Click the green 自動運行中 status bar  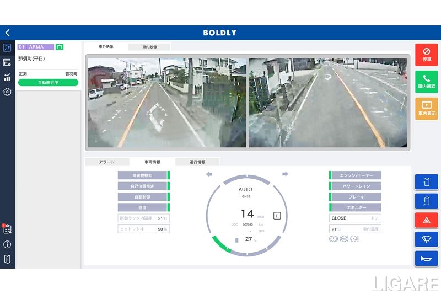click(48, 83)
